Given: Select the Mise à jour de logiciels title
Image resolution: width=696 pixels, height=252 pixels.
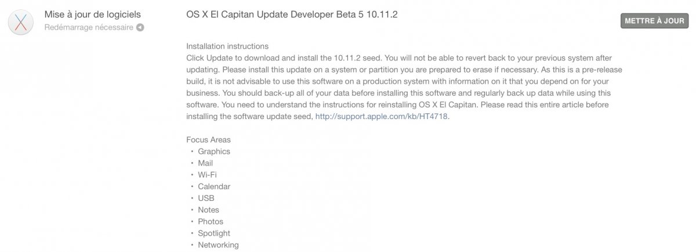Looking at the screenshot, I should tap(92, 14).
